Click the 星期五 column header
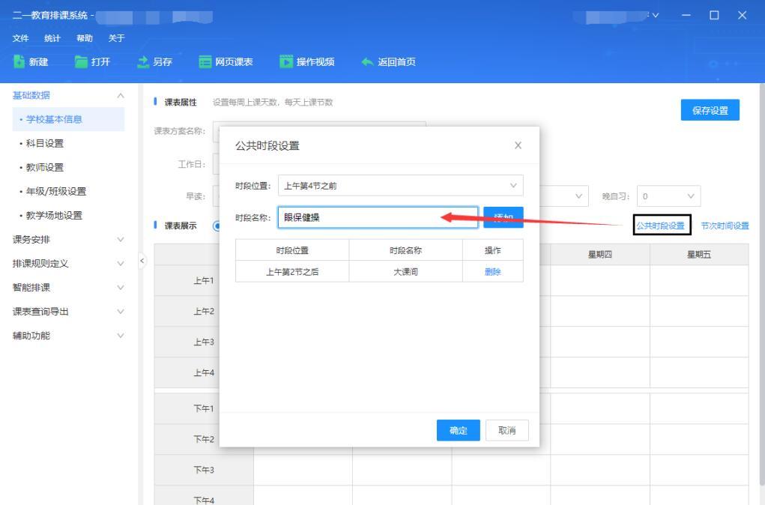The width and height of the screenshot is (765, 505). (x=699, y=254)
